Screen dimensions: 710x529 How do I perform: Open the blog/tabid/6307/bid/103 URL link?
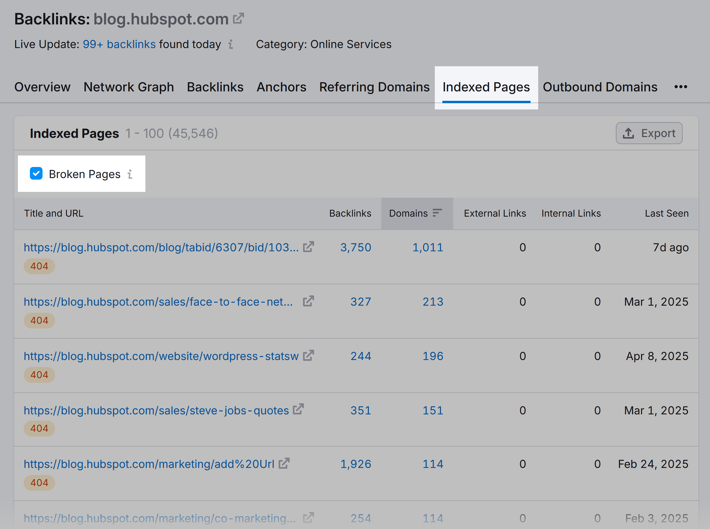pos(161,247)
